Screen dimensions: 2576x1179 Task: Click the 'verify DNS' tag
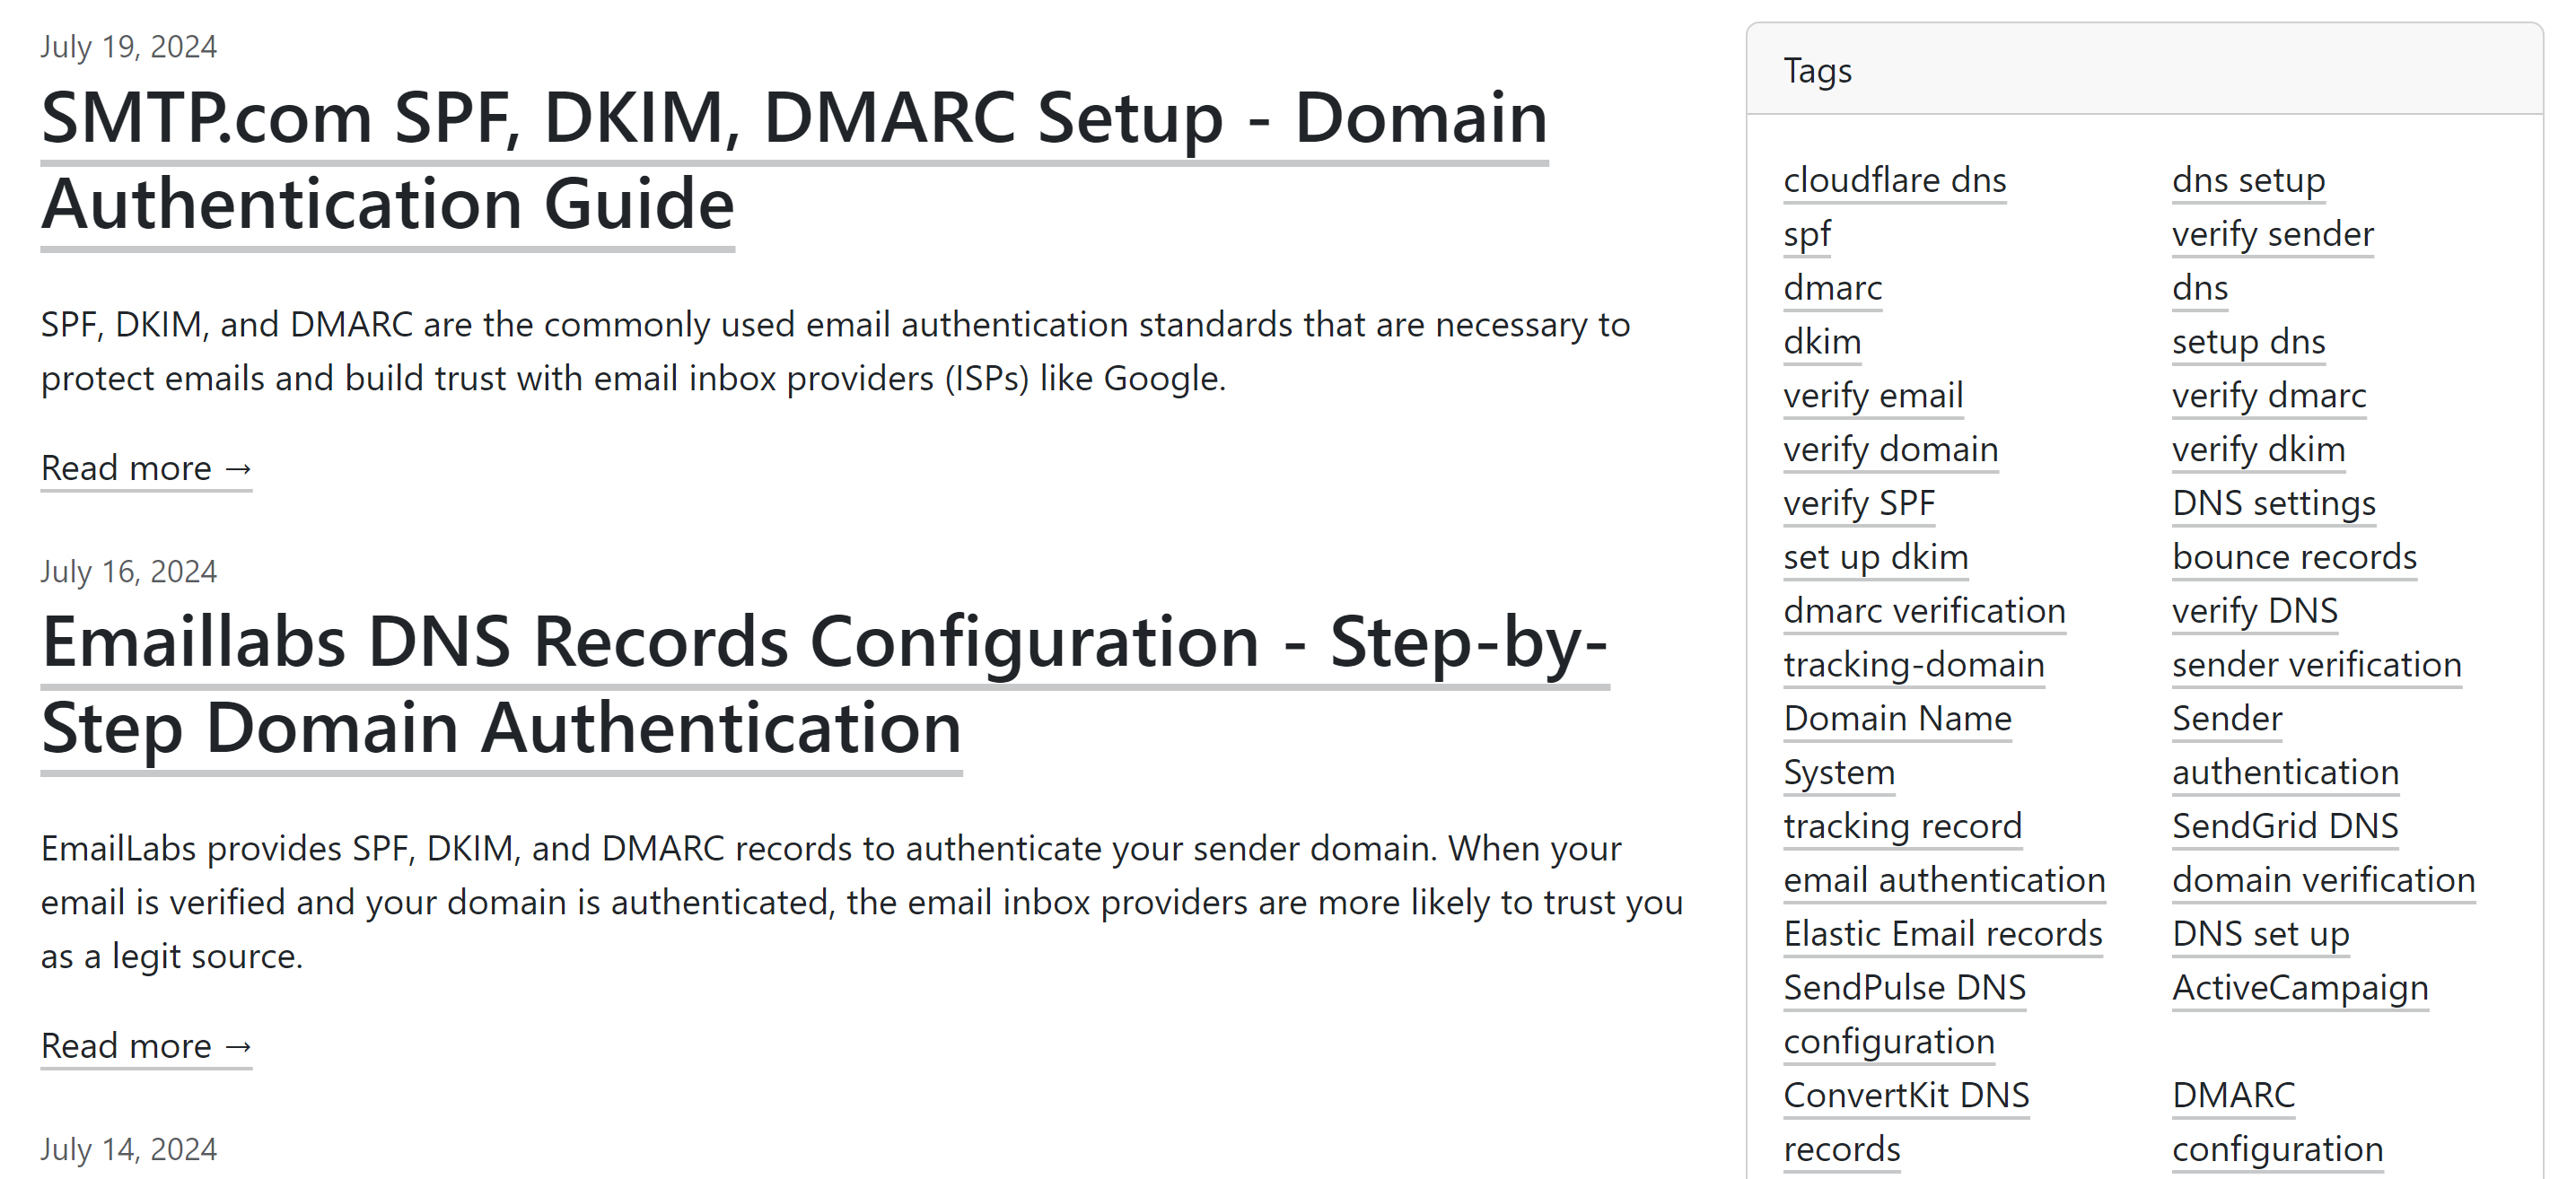coord(2254,612)
